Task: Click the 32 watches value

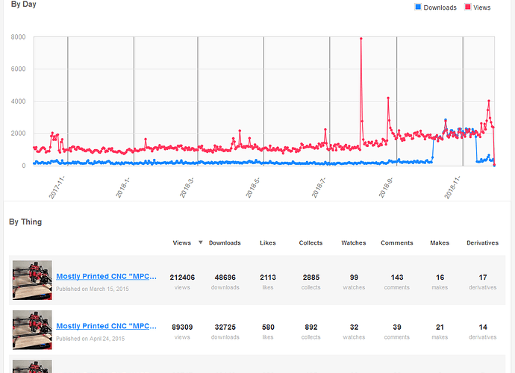Action: [354, 327]
